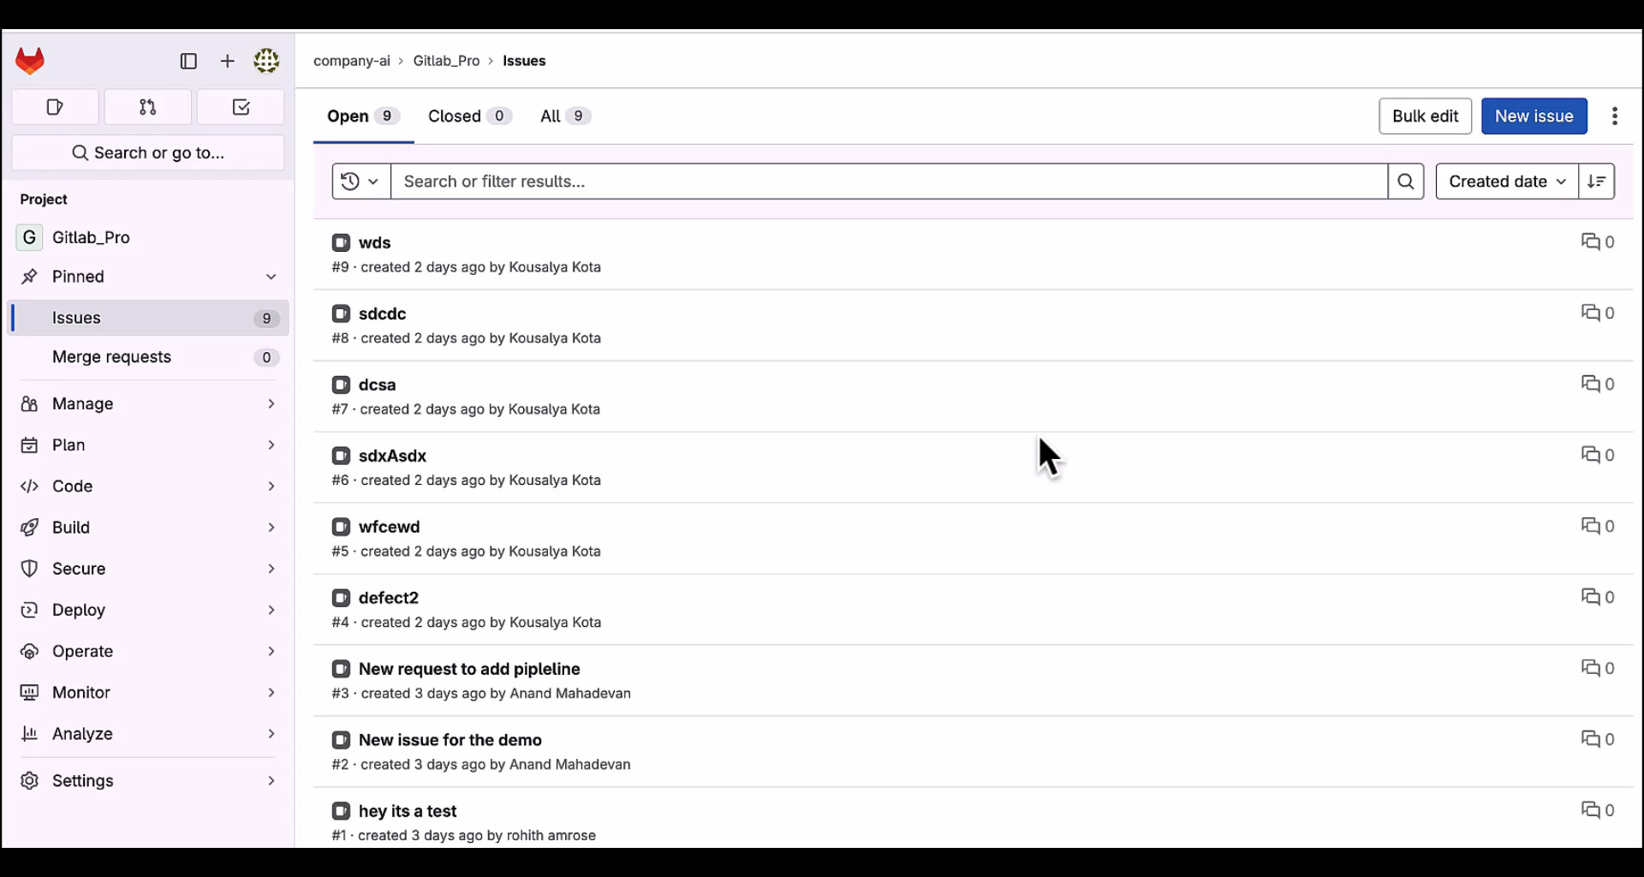Click the search magnifier button

[1405, 182]
